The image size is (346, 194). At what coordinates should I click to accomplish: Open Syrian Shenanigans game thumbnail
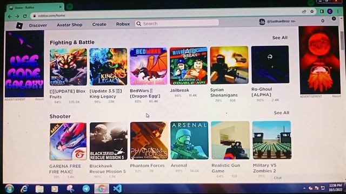pos(229,65)
